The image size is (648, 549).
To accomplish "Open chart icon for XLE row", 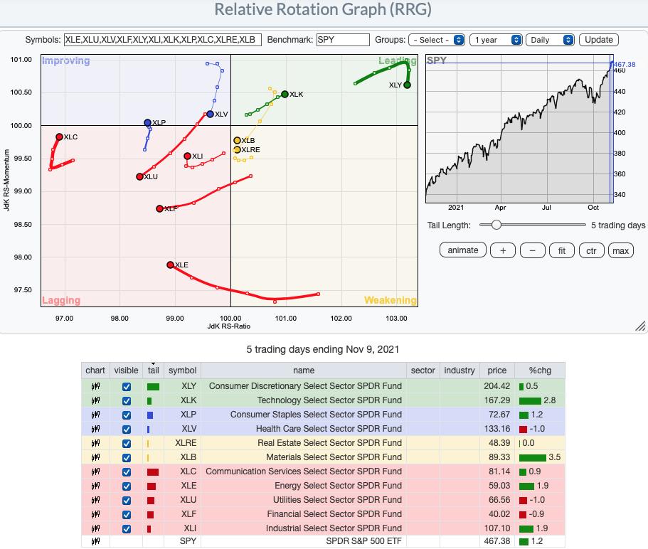I will [x=95, y=486].
